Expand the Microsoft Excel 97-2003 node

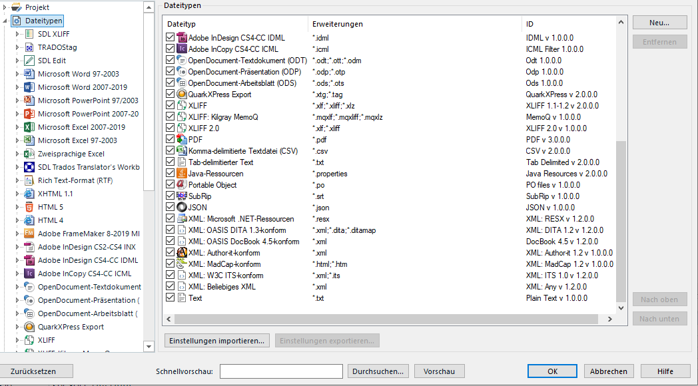pyautogui.click(x=17, y=140)
